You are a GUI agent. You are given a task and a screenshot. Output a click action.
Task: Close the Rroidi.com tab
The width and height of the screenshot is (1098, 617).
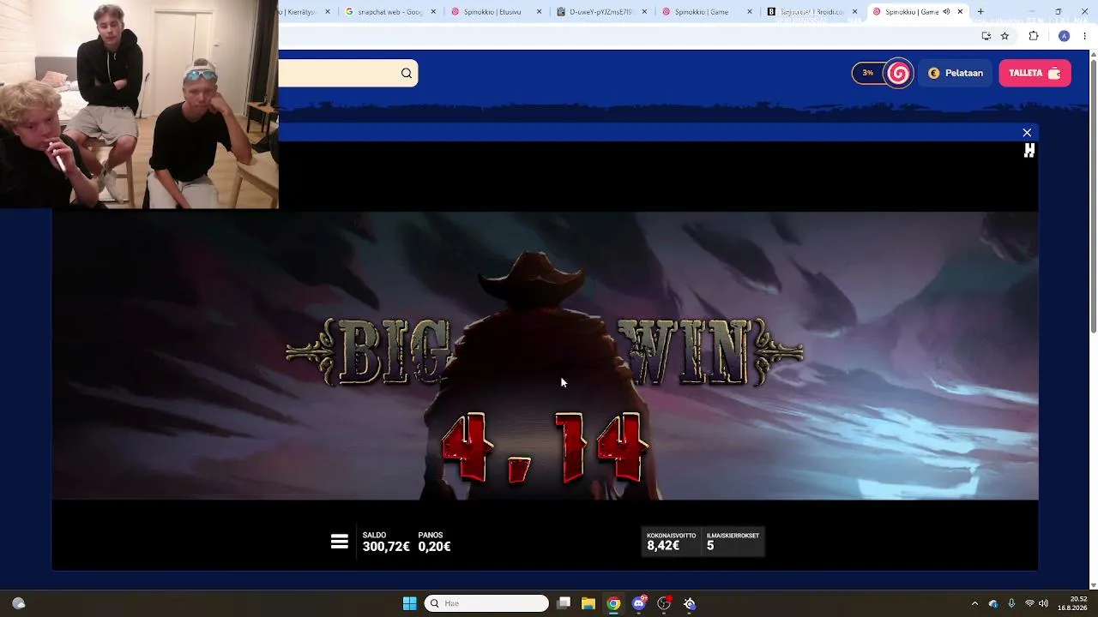point(854,12)
